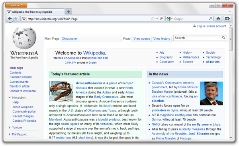Open the Technology portal link
The image size is (239, 146).
(x=214, y=57)
